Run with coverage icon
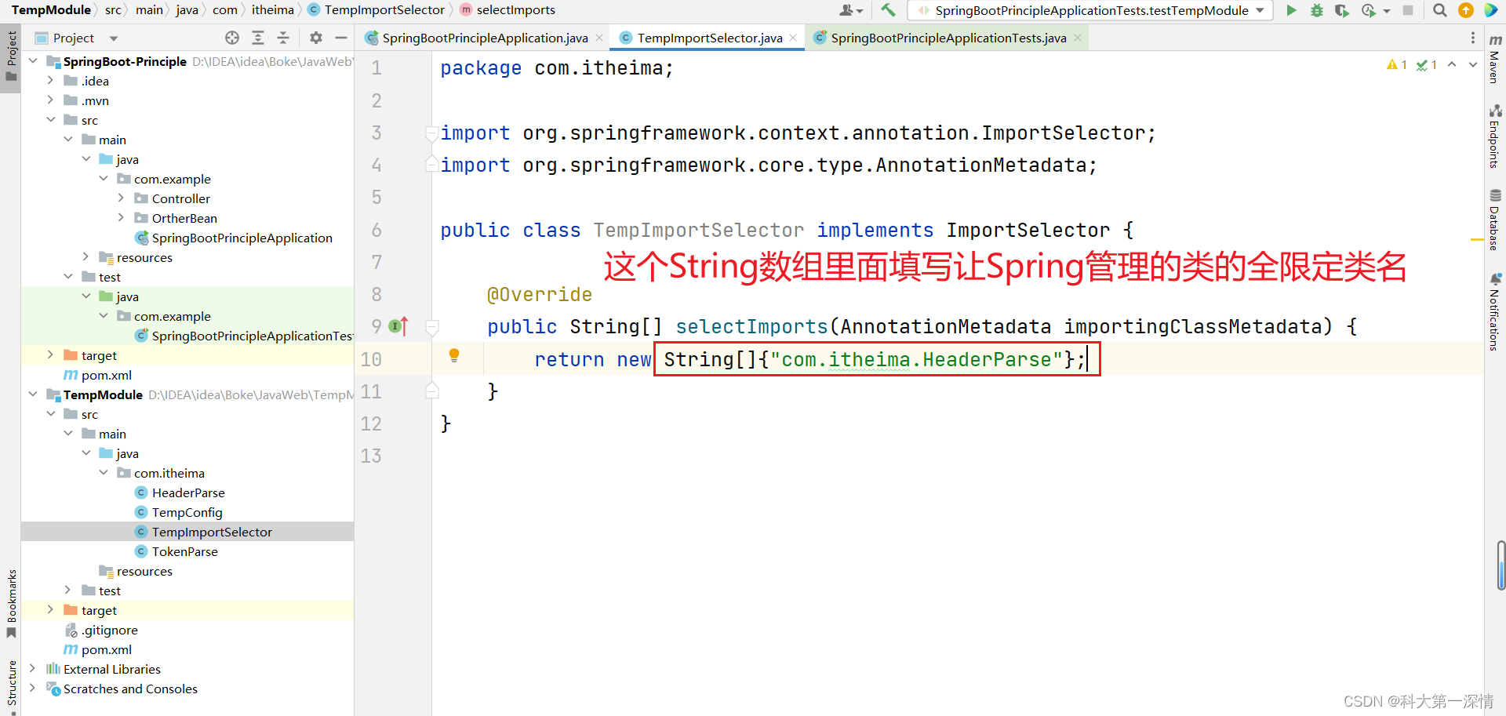Viewport: 1506px width, 716px height. pyautogui.click(x=1342, y=10)
